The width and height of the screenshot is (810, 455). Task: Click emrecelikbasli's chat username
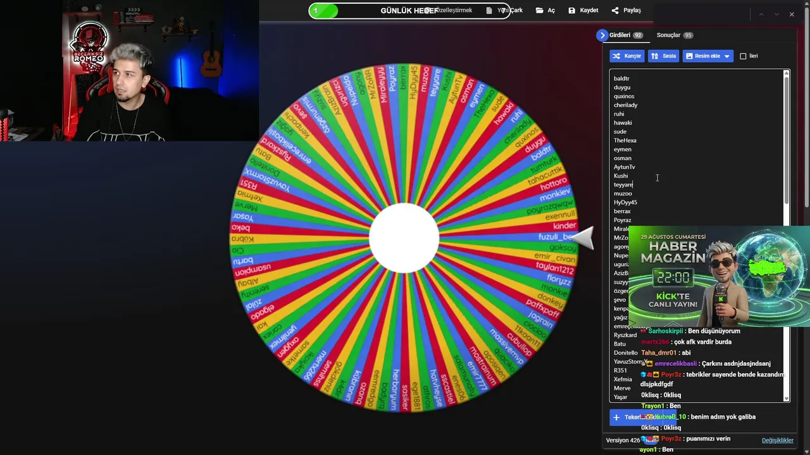pos(676,363)
